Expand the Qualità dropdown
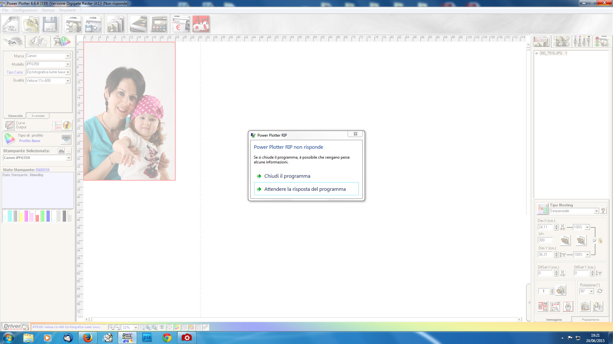The width and height of the screenshot is (613, 344). [68, 81]
